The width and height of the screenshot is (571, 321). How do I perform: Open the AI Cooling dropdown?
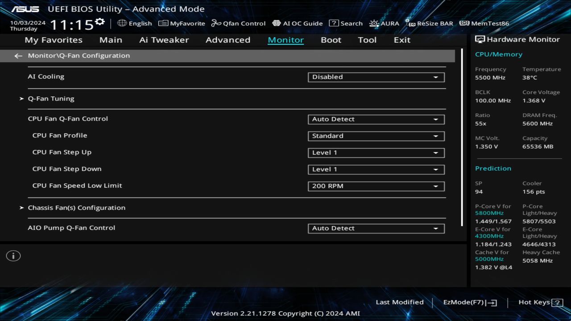point(375,77)
